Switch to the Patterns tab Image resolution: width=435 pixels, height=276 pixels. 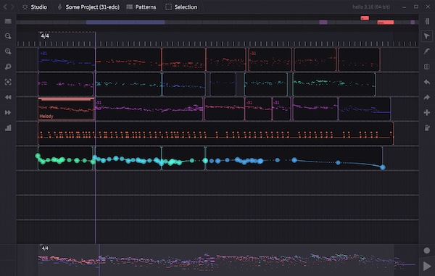tap(141, 7)
